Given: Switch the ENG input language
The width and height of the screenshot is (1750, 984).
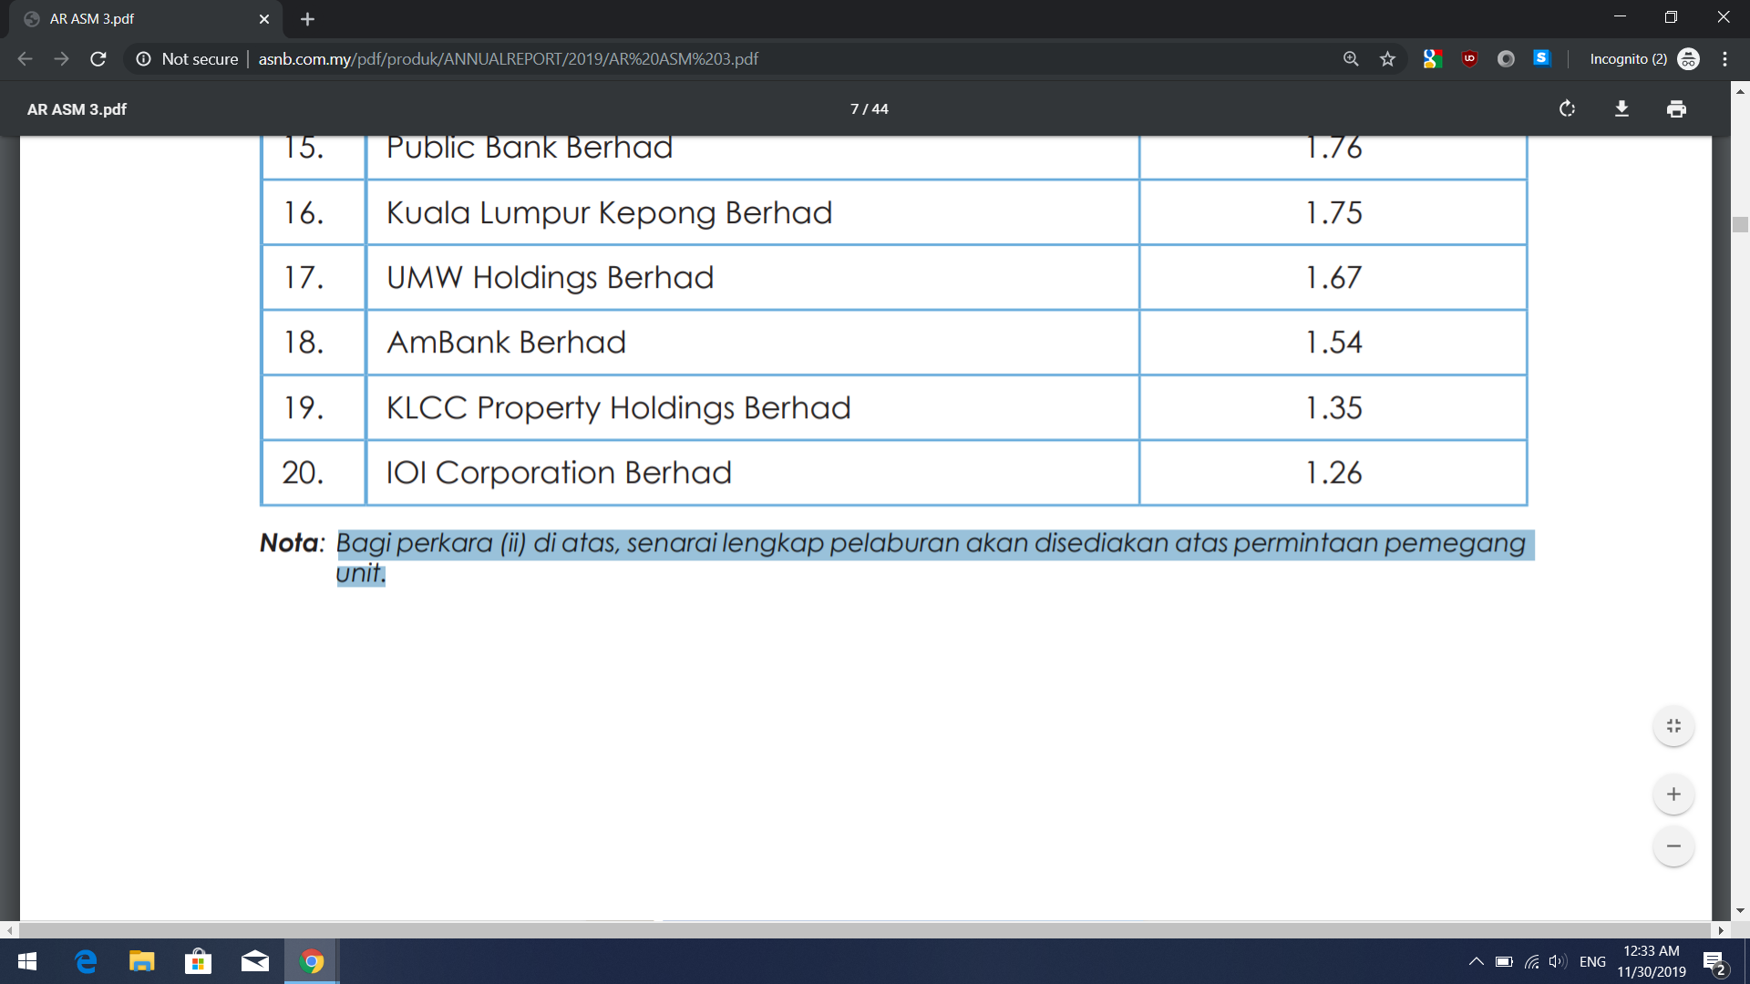Looking at the screenshot, I should [x=1592, y=961].
